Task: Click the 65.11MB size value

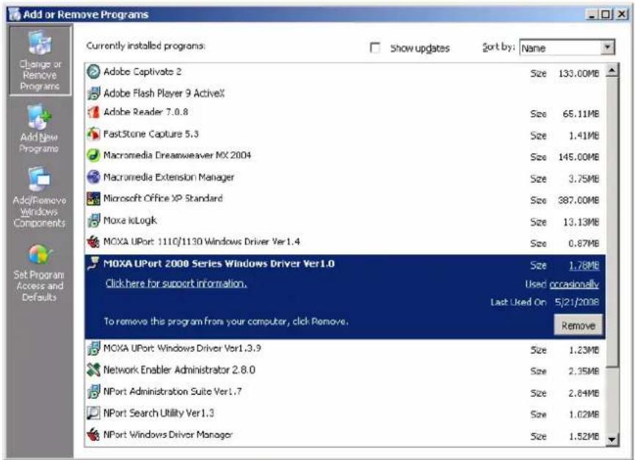Action: point(581,114)
